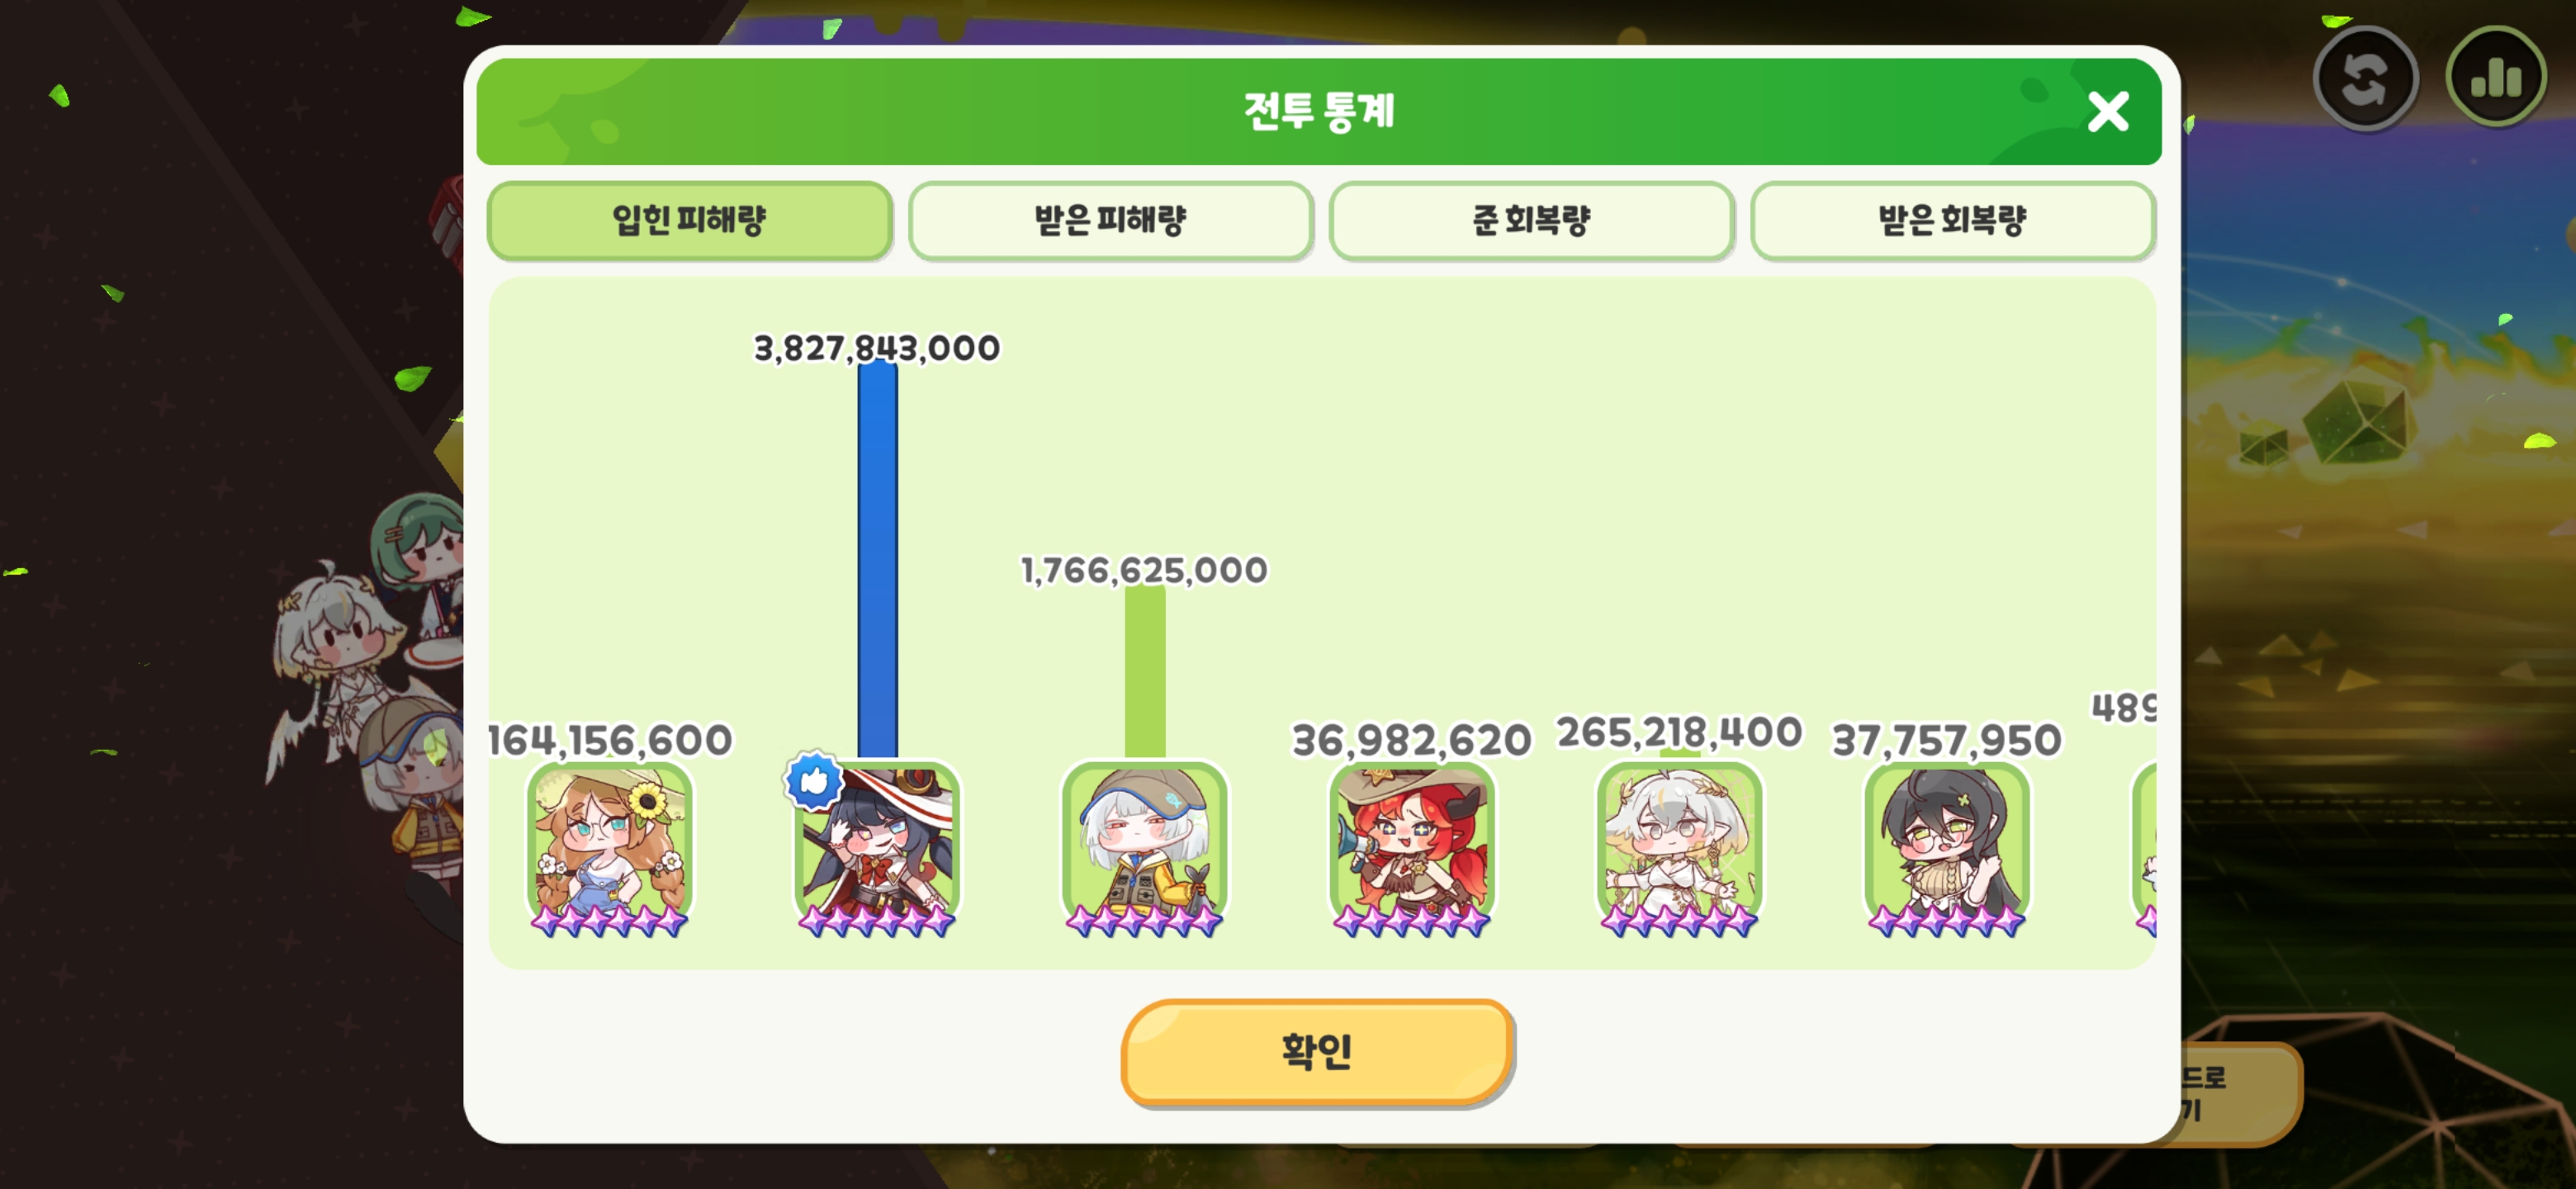
Task: Select the 입힌 피해량 tab
Action: (x=689, y=220)
